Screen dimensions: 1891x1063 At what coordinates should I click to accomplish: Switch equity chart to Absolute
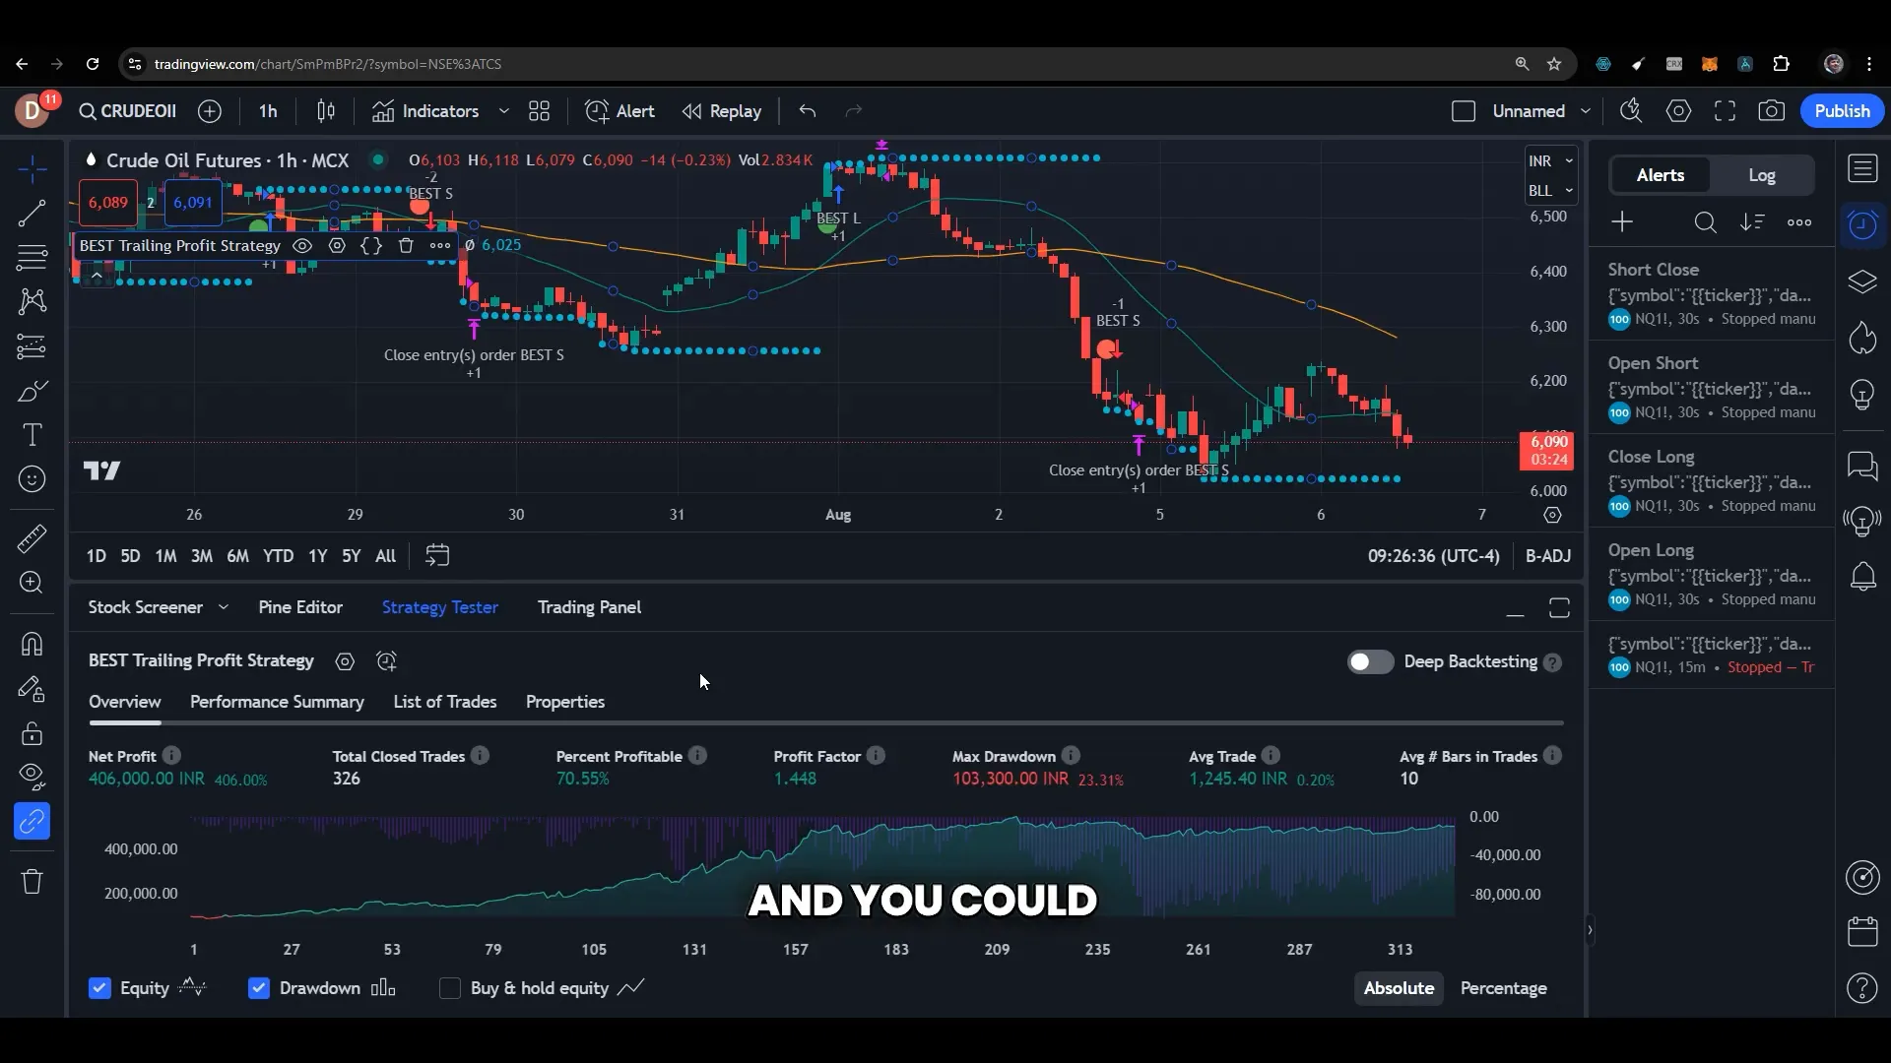1399,988
